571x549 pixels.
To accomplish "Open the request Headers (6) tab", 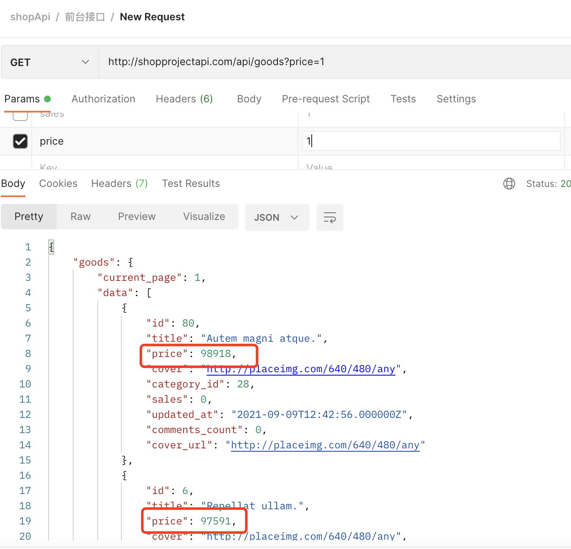I will click(184, 99).
